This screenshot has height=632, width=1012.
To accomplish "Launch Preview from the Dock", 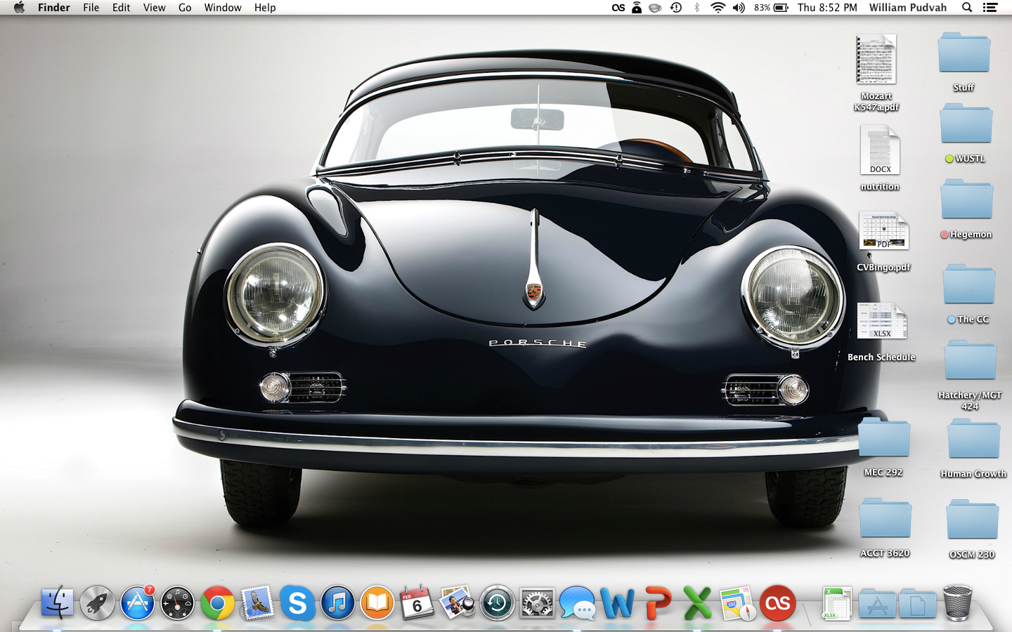I will pos(457,603).
